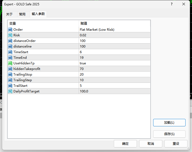
Task: Select the Risk variable name
Action: pyautogui.click(x=17, y=35)
